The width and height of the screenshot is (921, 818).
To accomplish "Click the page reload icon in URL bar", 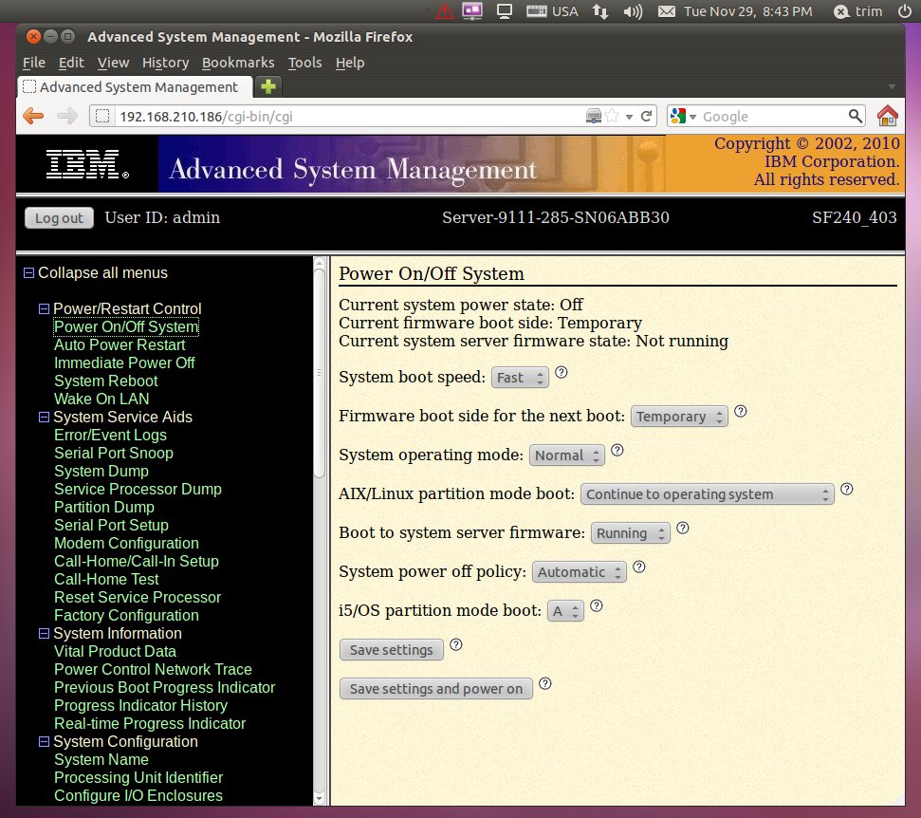I will (647, 116).
